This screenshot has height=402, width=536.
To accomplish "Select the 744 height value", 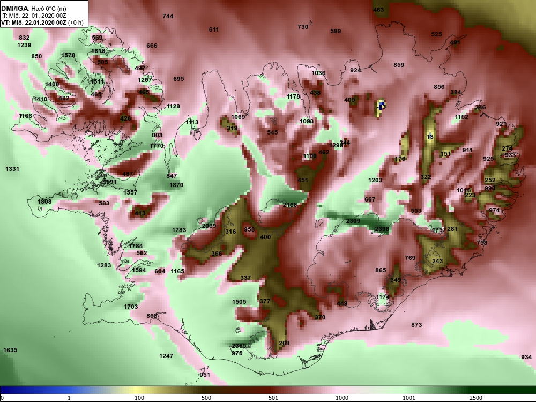I will coord(168,16).
